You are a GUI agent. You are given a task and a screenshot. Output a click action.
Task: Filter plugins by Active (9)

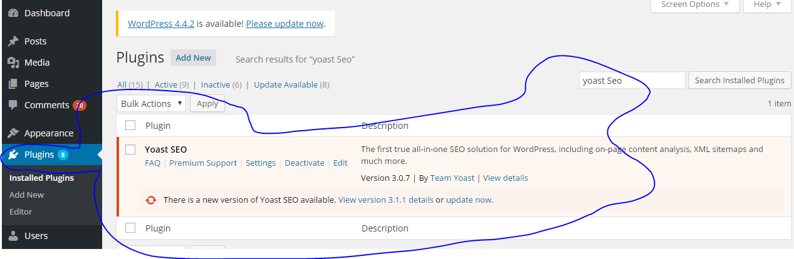tap(172, 84)
